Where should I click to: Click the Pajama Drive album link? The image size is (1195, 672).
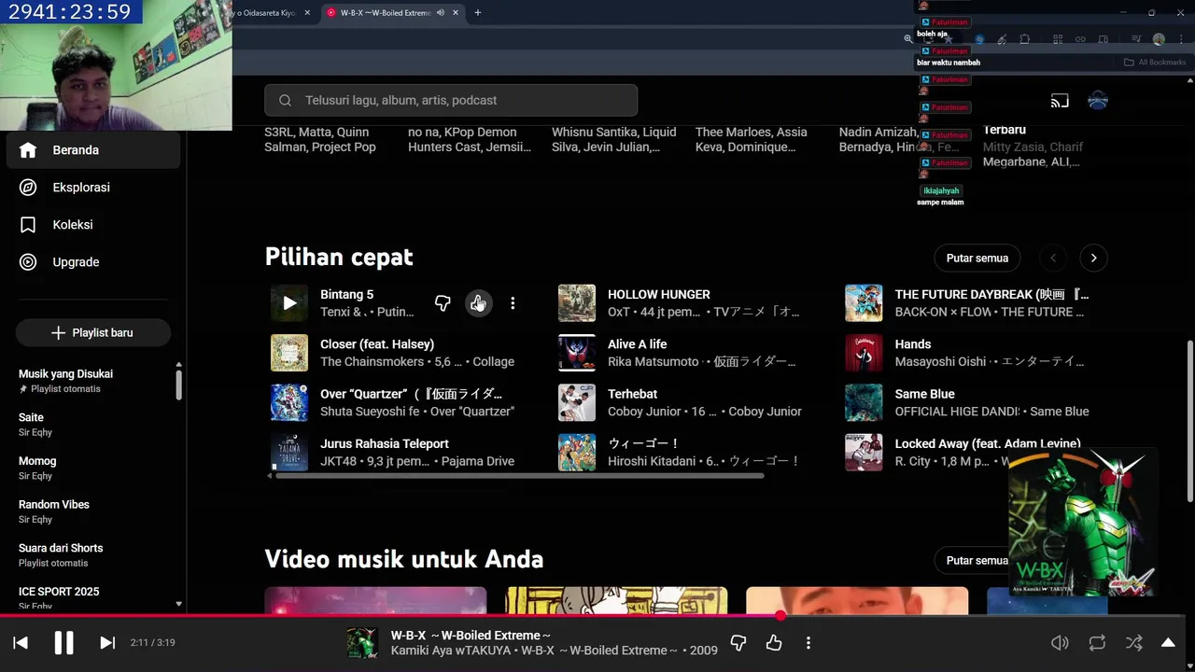478,461
